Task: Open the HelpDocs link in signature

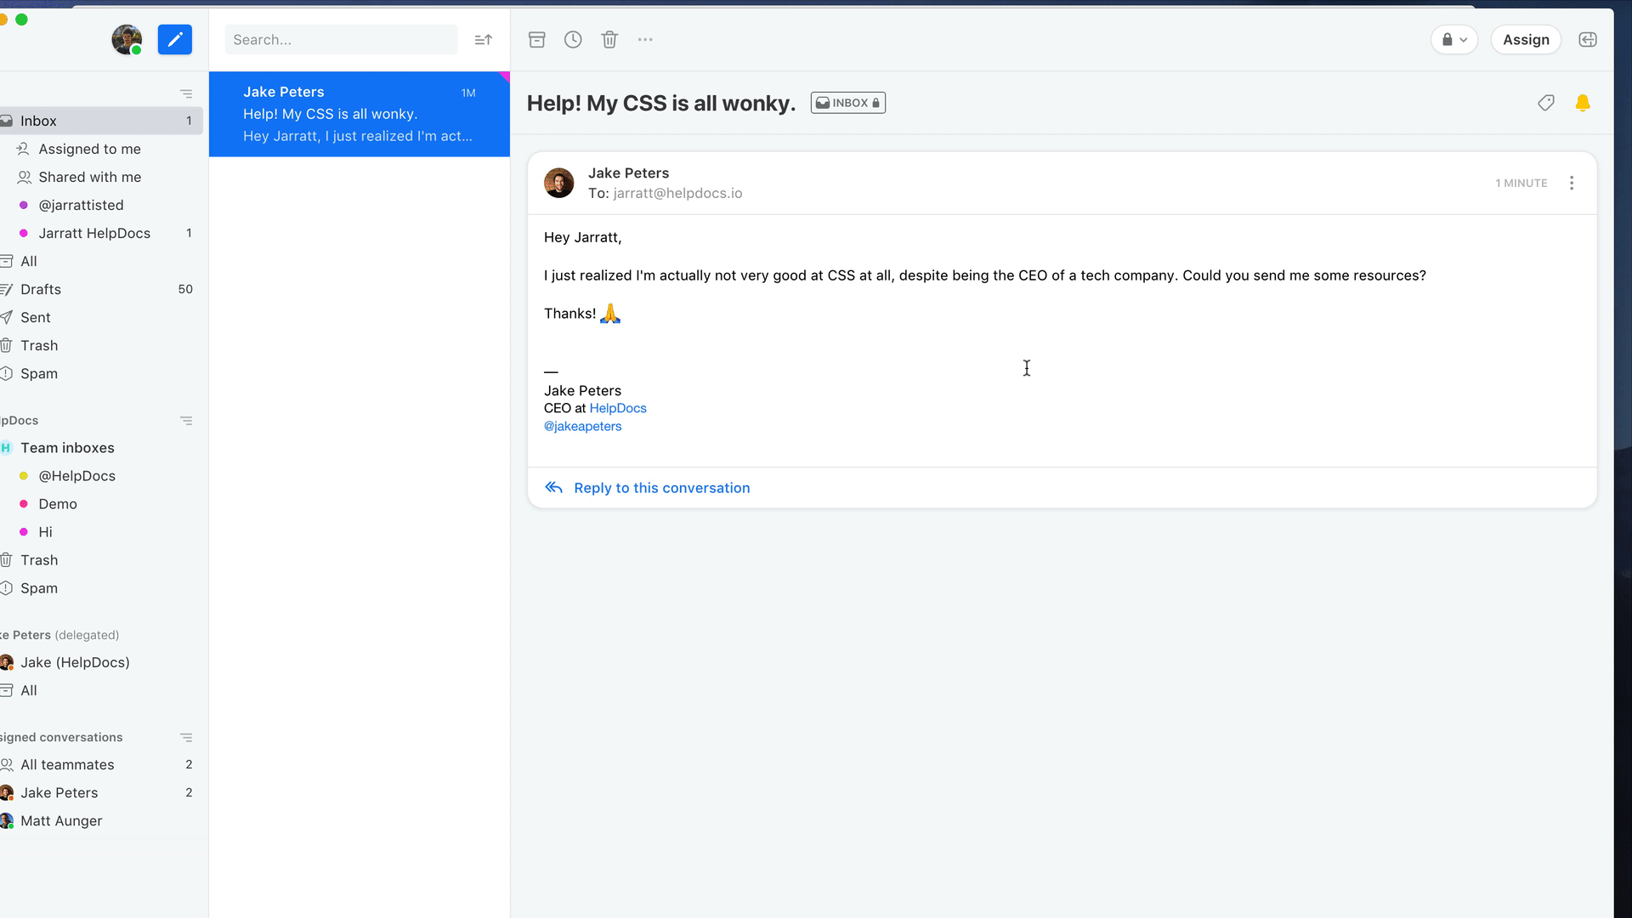Action: click(618, 408)
